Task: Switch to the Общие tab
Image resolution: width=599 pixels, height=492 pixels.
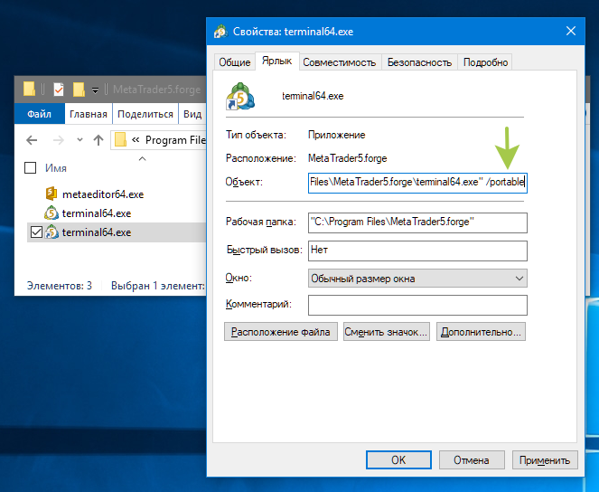Action: click(235, 61)
